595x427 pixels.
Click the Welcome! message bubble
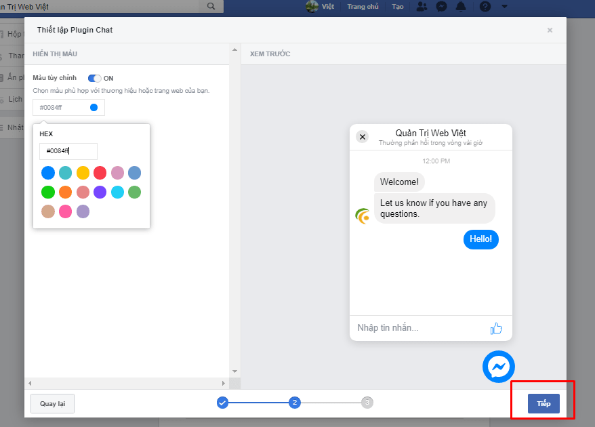(x=399, y=182)
